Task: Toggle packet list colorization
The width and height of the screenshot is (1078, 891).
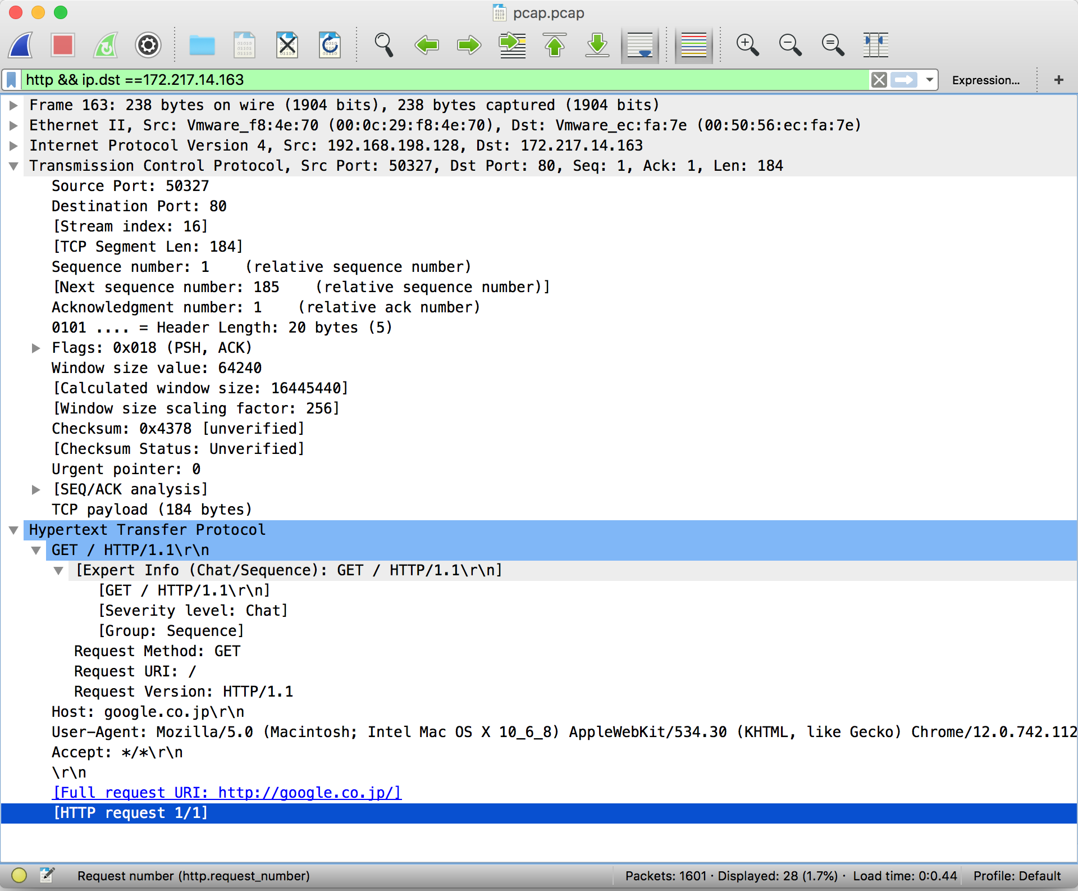Action: [x=693, y=45]
